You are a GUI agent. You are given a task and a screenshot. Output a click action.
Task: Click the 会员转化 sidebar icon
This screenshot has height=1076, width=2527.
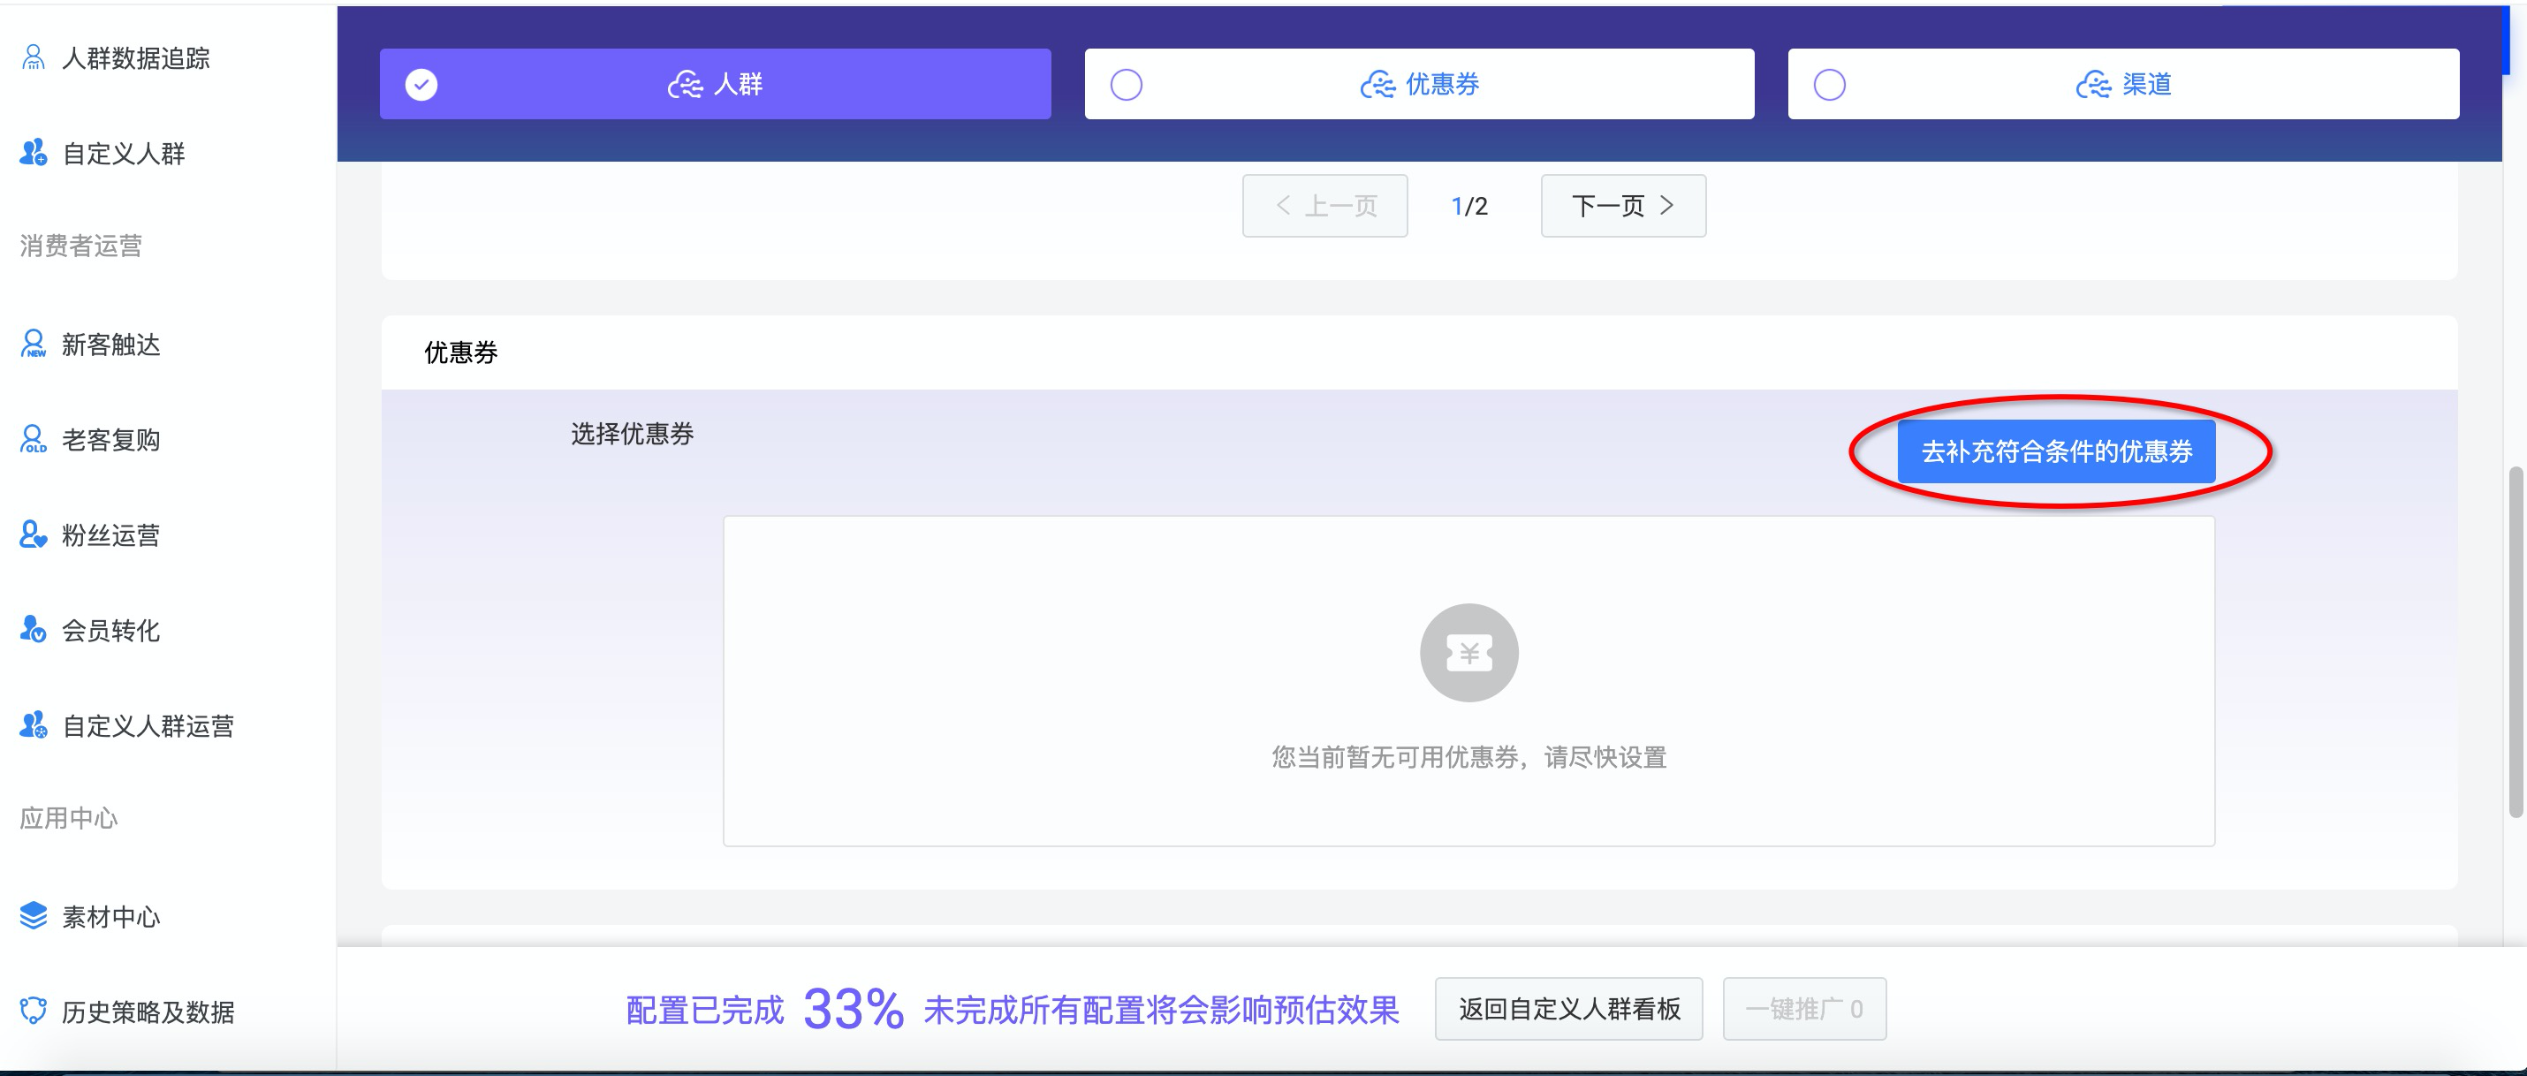(x=34, y=630)
